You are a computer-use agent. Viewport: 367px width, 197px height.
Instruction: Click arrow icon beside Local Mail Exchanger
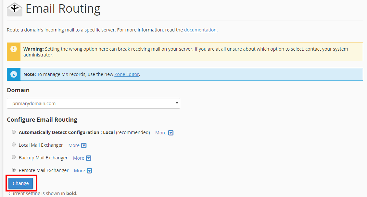tap(84, 145)
